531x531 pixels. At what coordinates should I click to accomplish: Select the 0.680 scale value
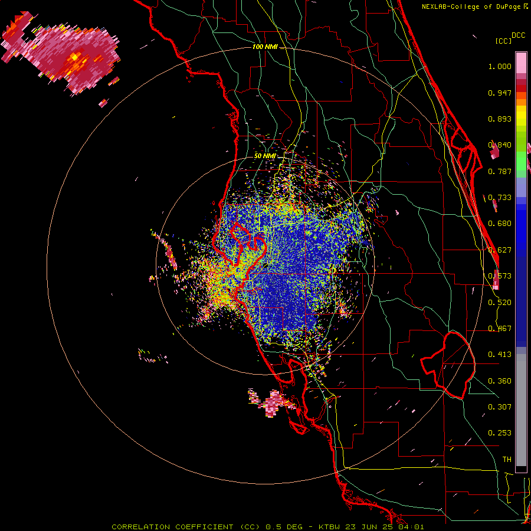click(x=500, y=224)
